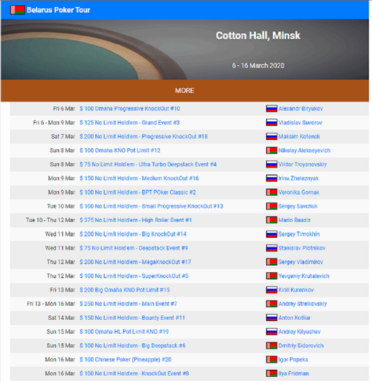Viewport: 372px width, 382px height.
Task: Open the BPT POker Classic #2 event
Action: 138,193
